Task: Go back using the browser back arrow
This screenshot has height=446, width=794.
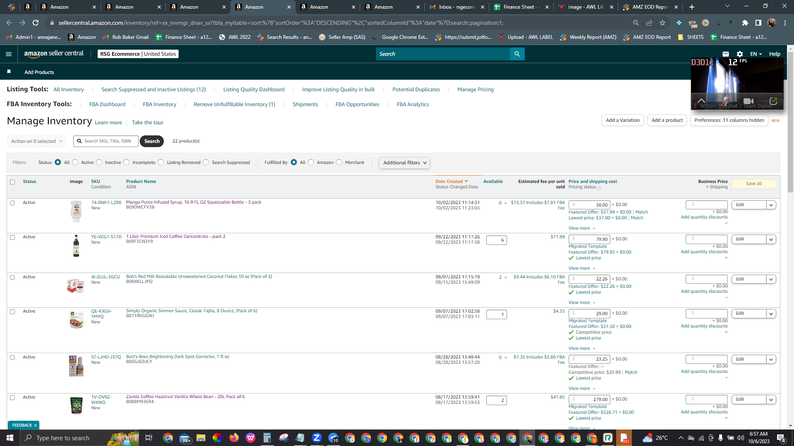Action: coord(9,23)
